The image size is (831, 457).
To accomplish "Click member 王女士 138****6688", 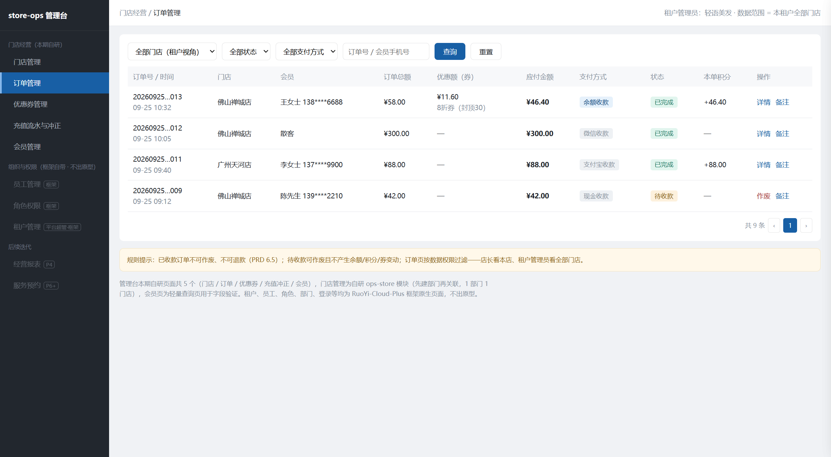I will tap(311, 102).
